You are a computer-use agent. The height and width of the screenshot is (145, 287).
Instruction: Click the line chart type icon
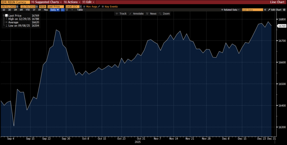point(62,10)
